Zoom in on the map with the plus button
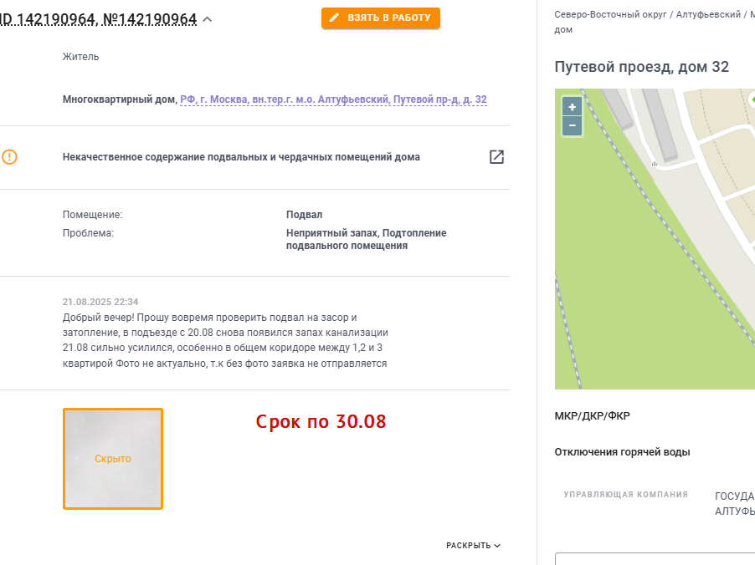 pos(572,107)
